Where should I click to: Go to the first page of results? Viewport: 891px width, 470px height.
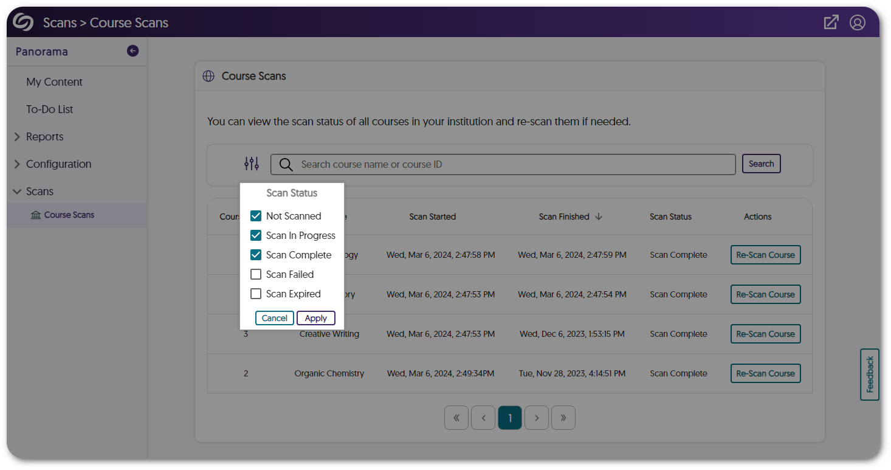[456, 418]
